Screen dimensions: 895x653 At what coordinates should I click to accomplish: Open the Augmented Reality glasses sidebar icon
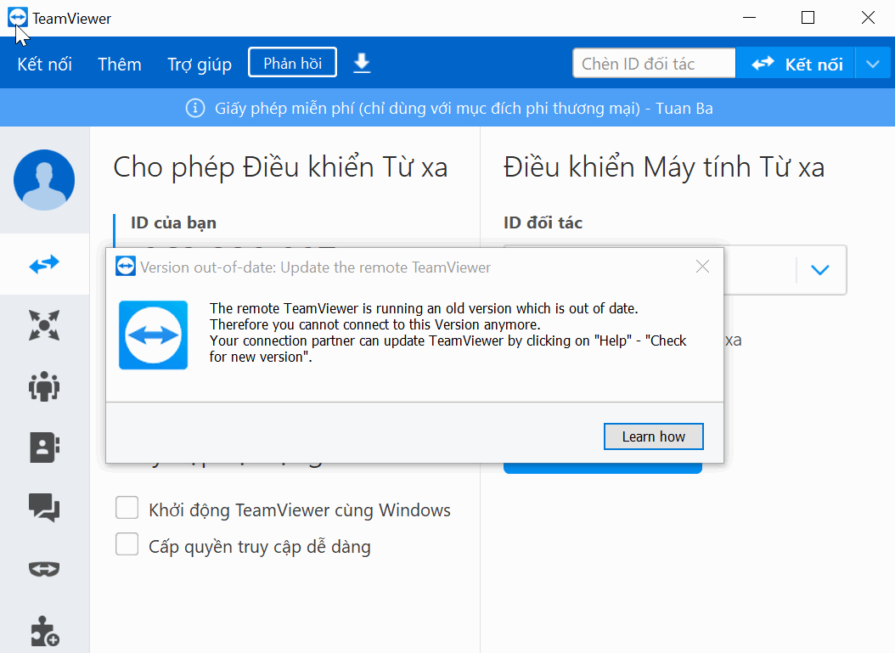44,569
